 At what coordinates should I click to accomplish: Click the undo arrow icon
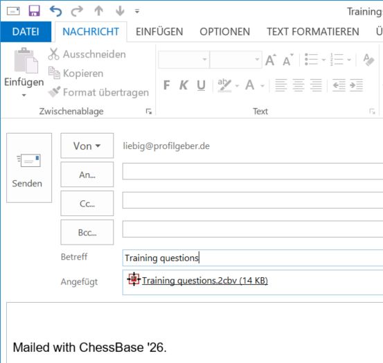[x=55, y=11]
